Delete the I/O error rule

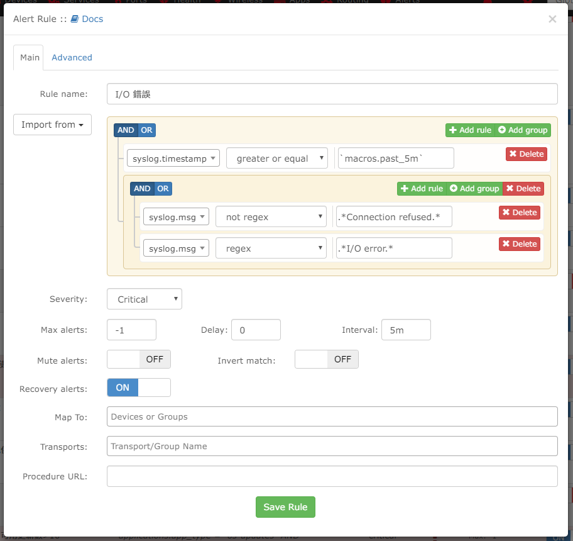click(x=519, y=244)
